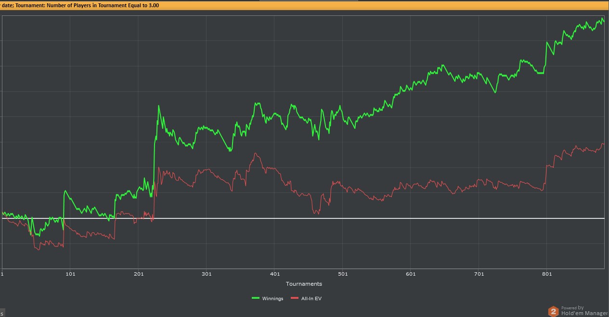
Task: Click the white zero baseline below tournament 601
Action: (411, 218)
